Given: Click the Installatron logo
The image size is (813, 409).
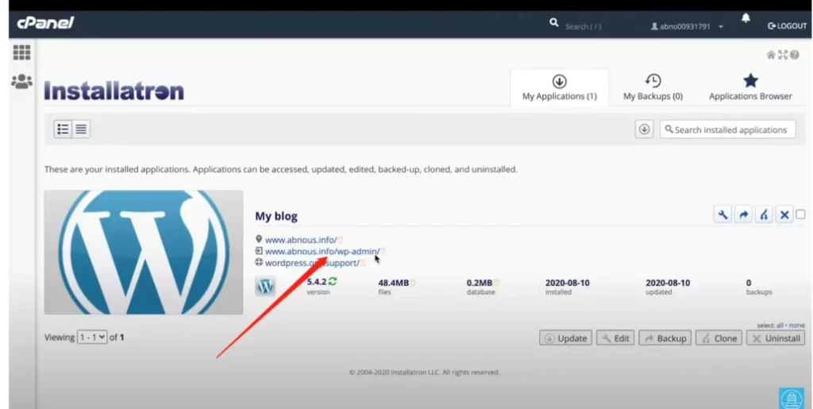Looking at the screenshot, I should 114,91.
